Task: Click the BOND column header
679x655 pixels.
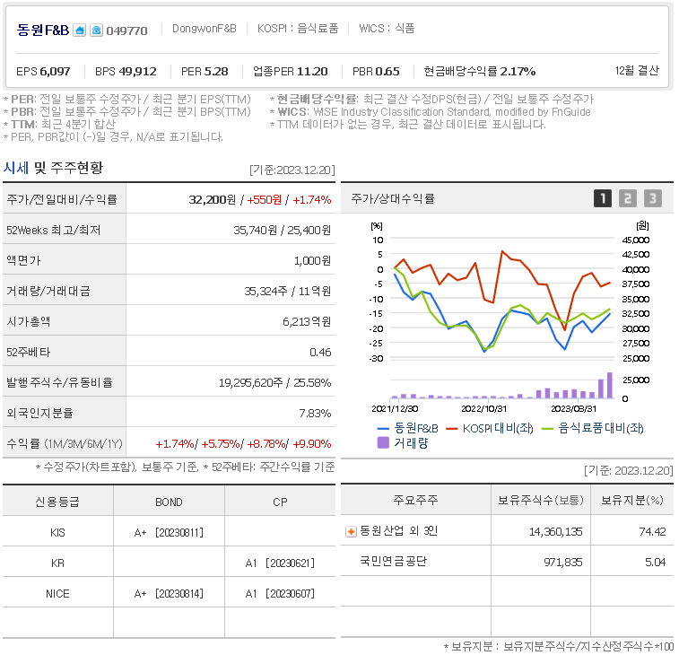Action: click(169, 502)
